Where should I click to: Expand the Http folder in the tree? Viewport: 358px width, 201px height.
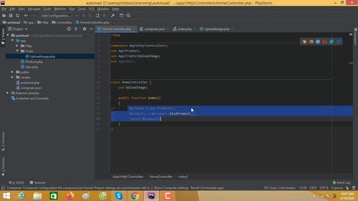[17, 46]
